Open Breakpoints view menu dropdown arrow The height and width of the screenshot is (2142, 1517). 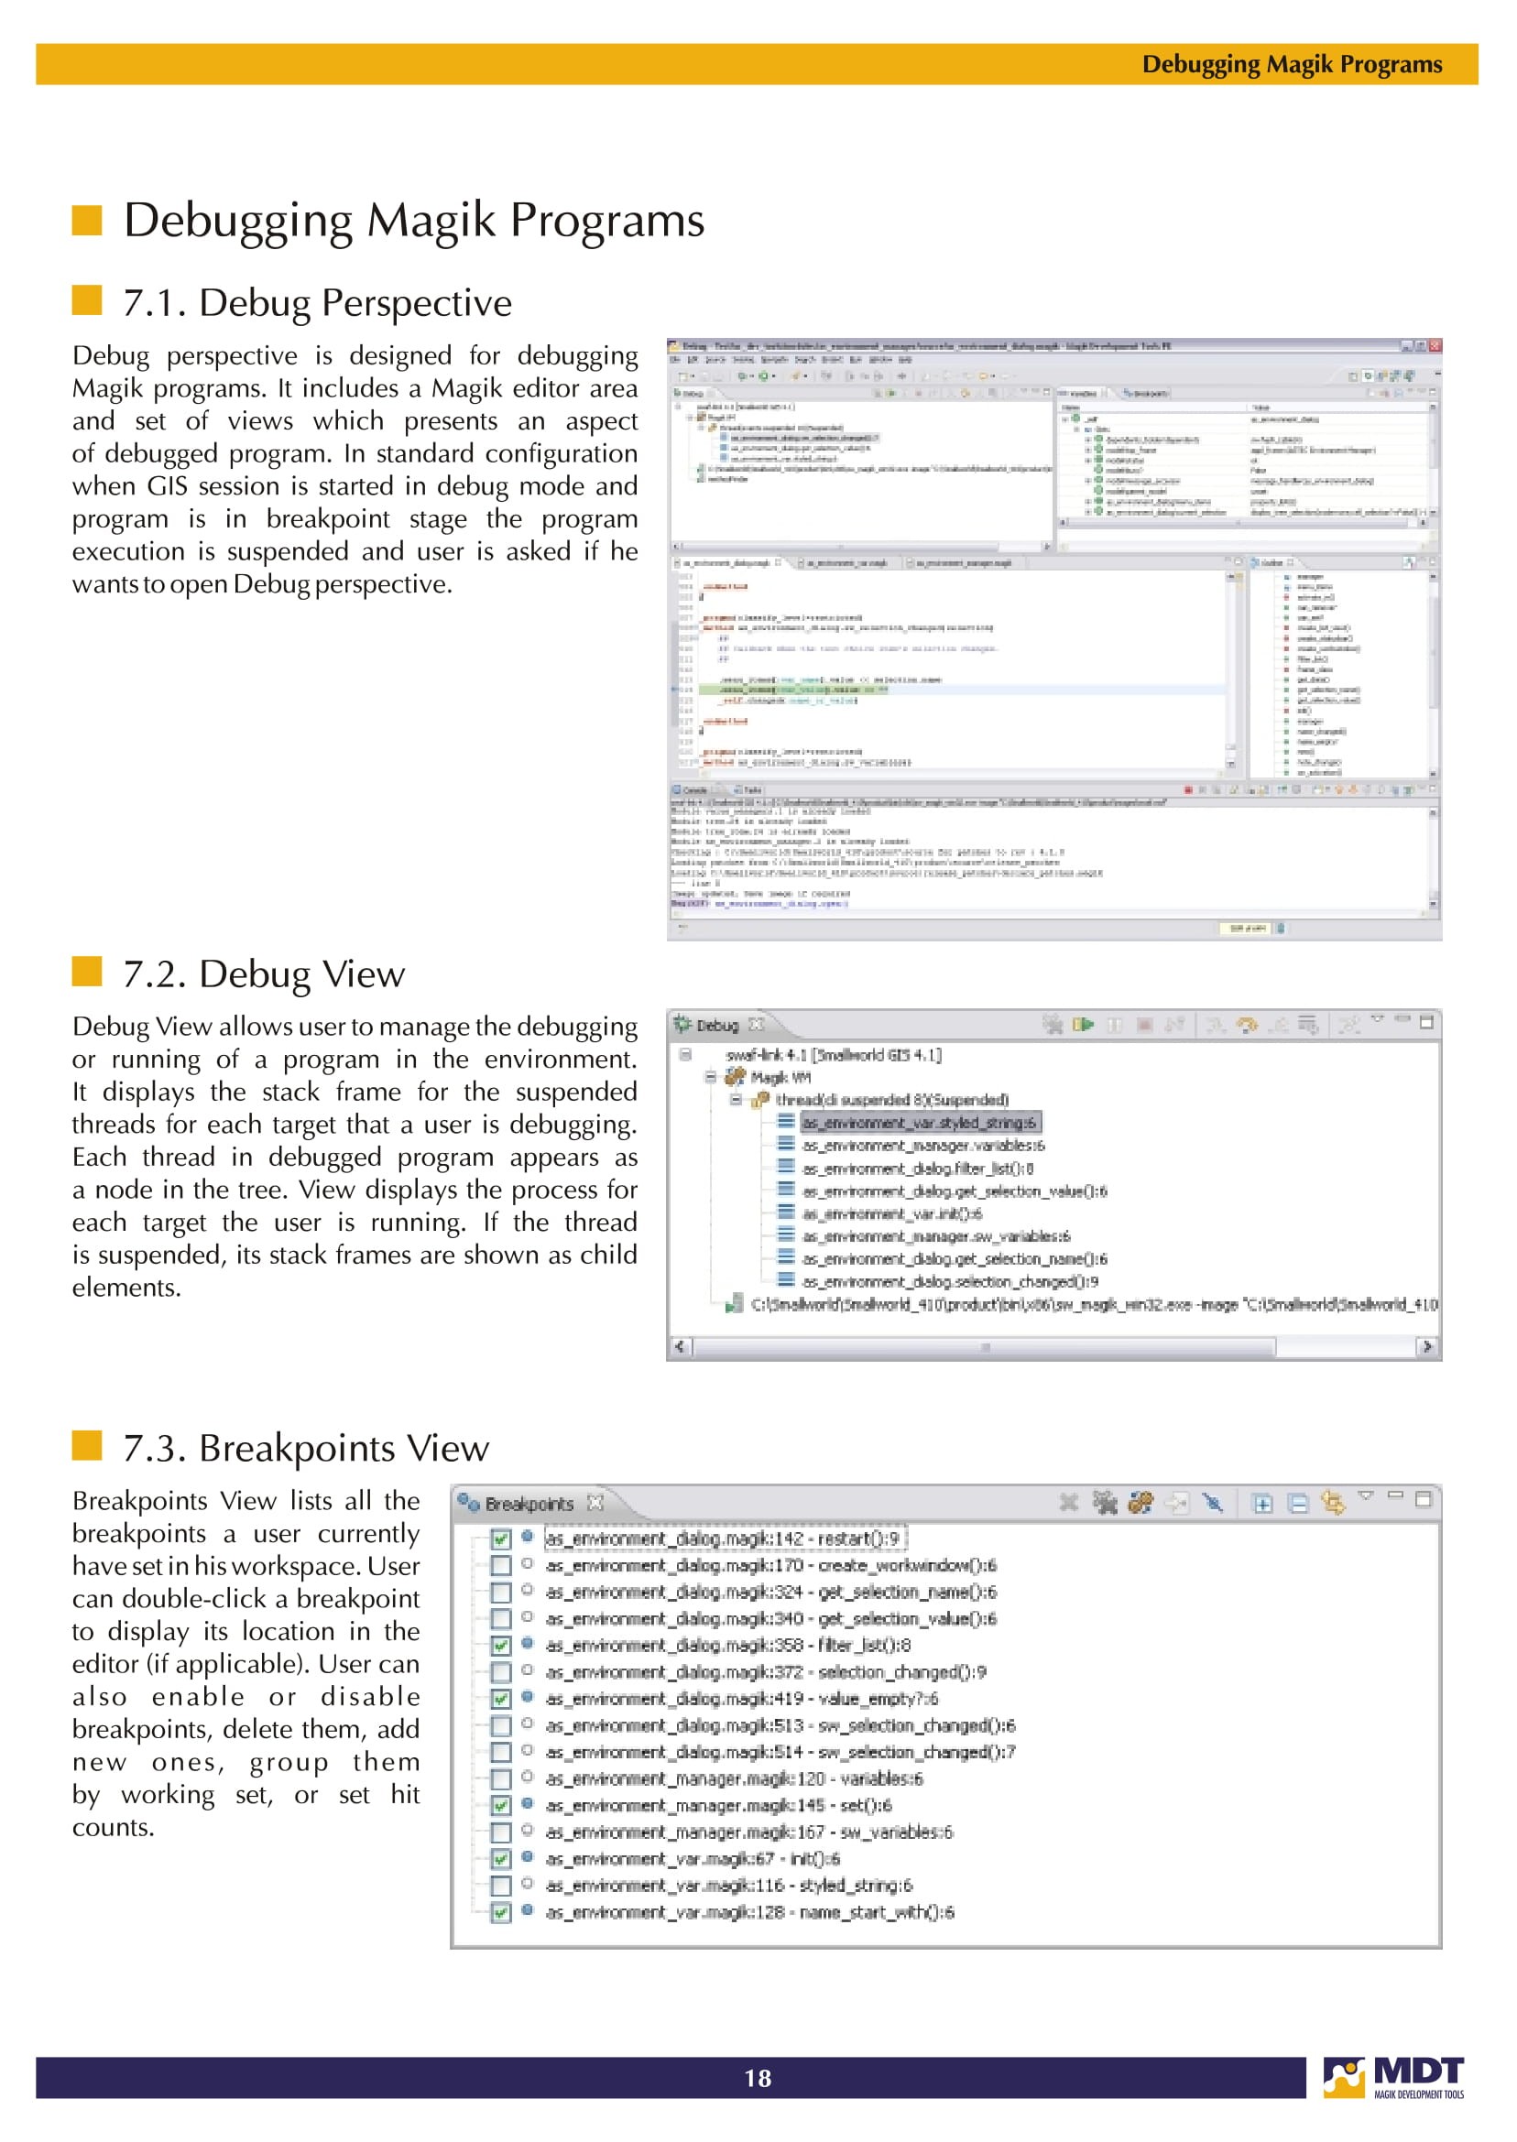1366,1495
